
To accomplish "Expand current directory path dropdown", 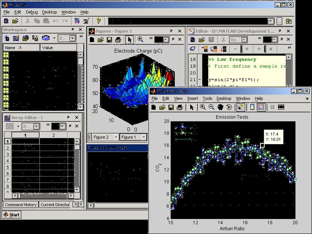I will (271, 21).
